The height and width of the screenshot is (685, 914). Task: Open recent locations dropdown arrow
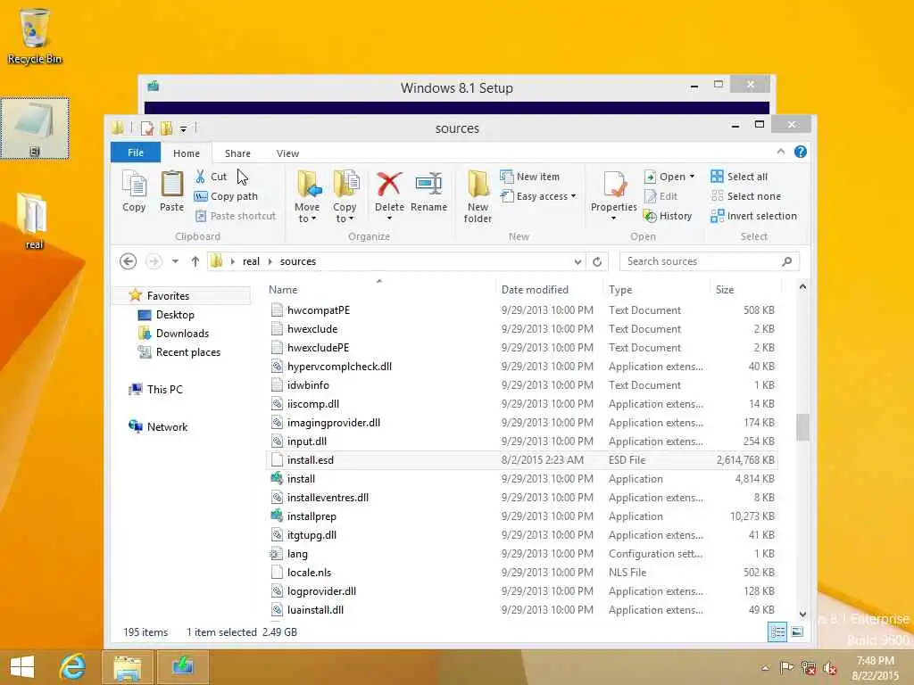[175, 261]
